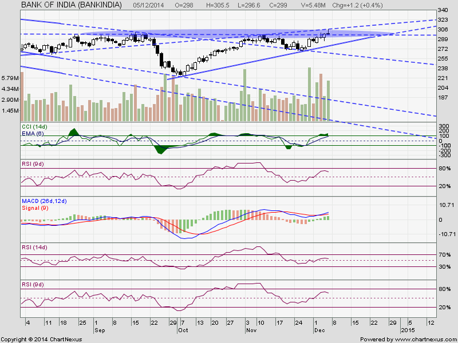Click the 2.90M volume axis label

pyautogui.click(x=10, y=99)
